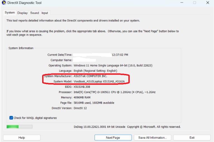The width and height of the screenshot is (214, 142).
Task: Click the green loading progress bar
Action: 20,127
